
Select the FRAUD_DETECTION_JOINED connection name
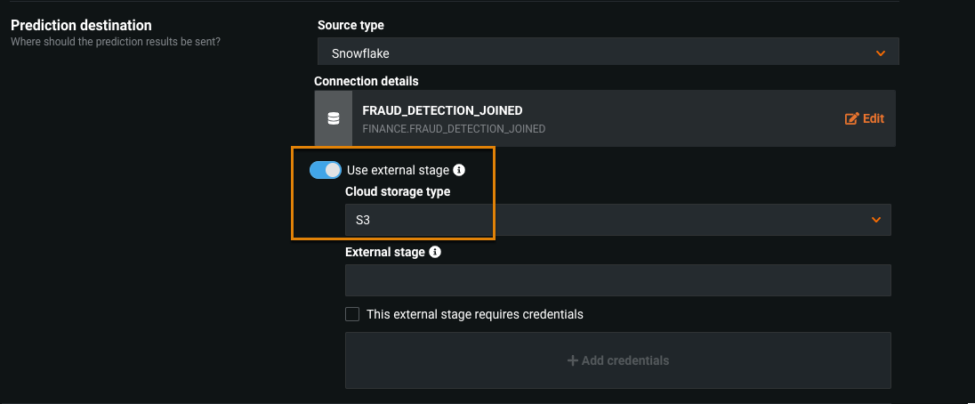[x=442, y=110]
